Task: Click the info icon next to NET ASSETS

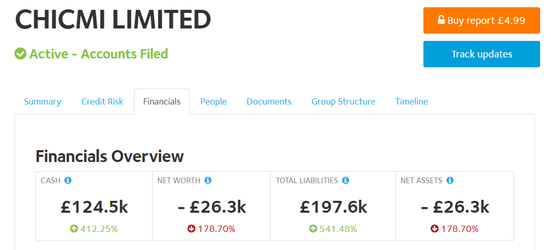Action: [x=450, y=180]
